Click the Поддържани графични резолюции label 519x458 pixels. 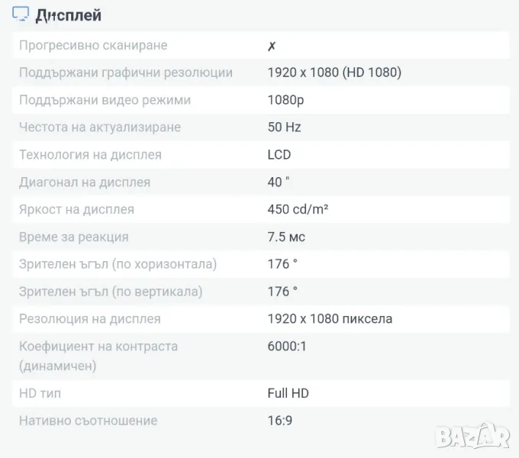126,73
